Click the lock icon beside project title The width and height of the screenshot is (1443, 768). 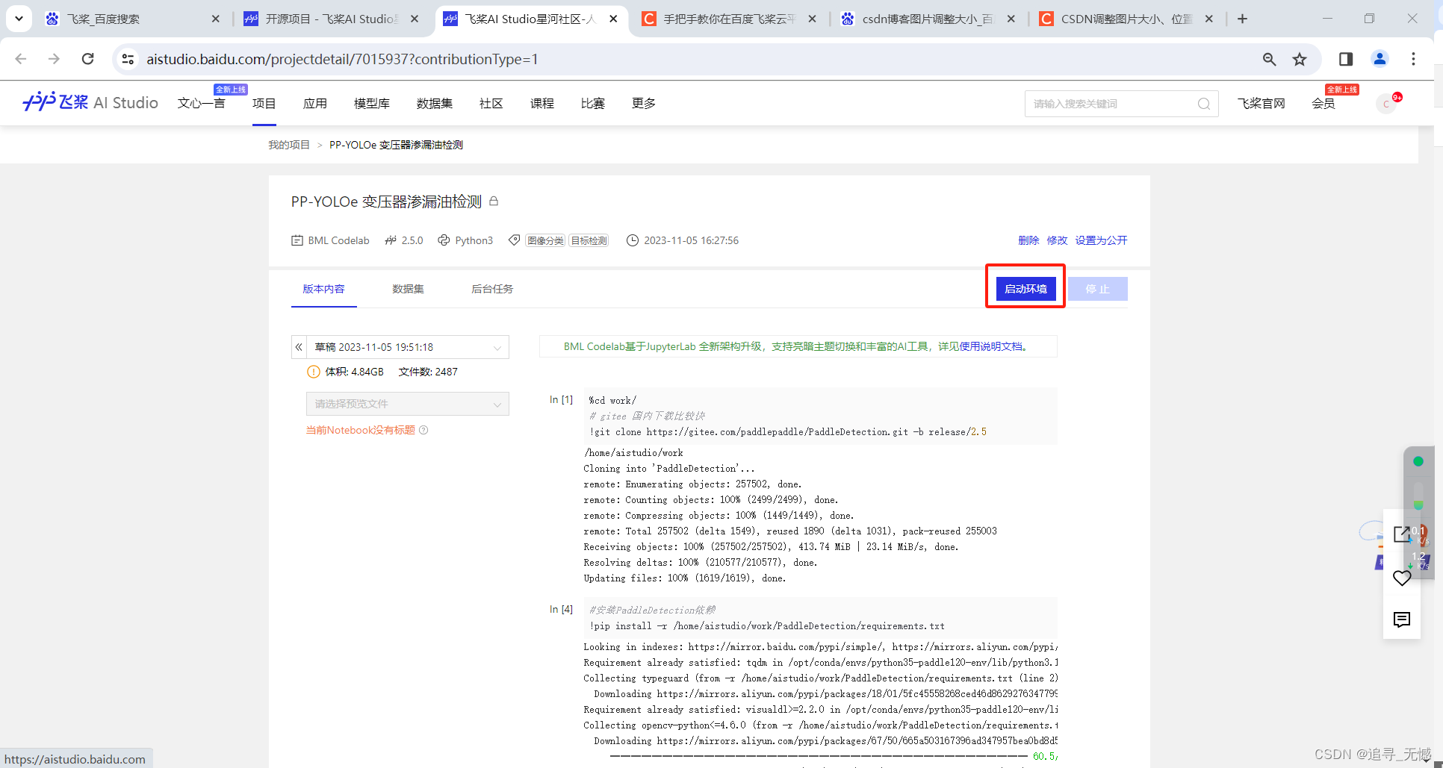pyautogui.click(x=494, y=201)
